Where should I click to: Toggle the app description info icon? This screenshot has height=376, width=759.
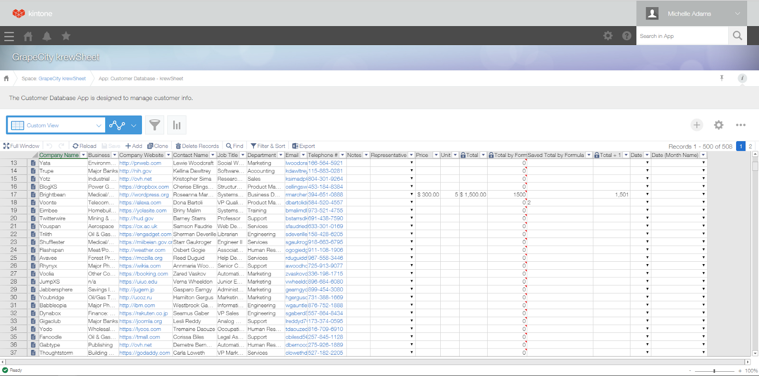pos(742,78)
